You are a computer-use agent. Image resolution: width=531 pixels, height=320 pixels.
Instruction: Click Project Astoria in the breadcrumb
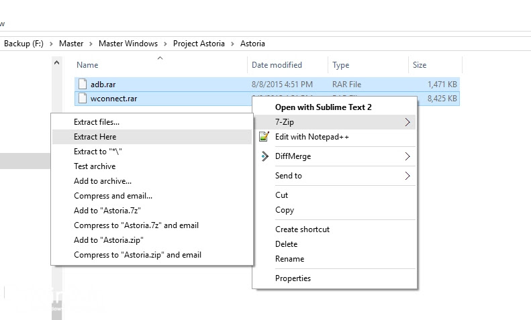(199, 44)
